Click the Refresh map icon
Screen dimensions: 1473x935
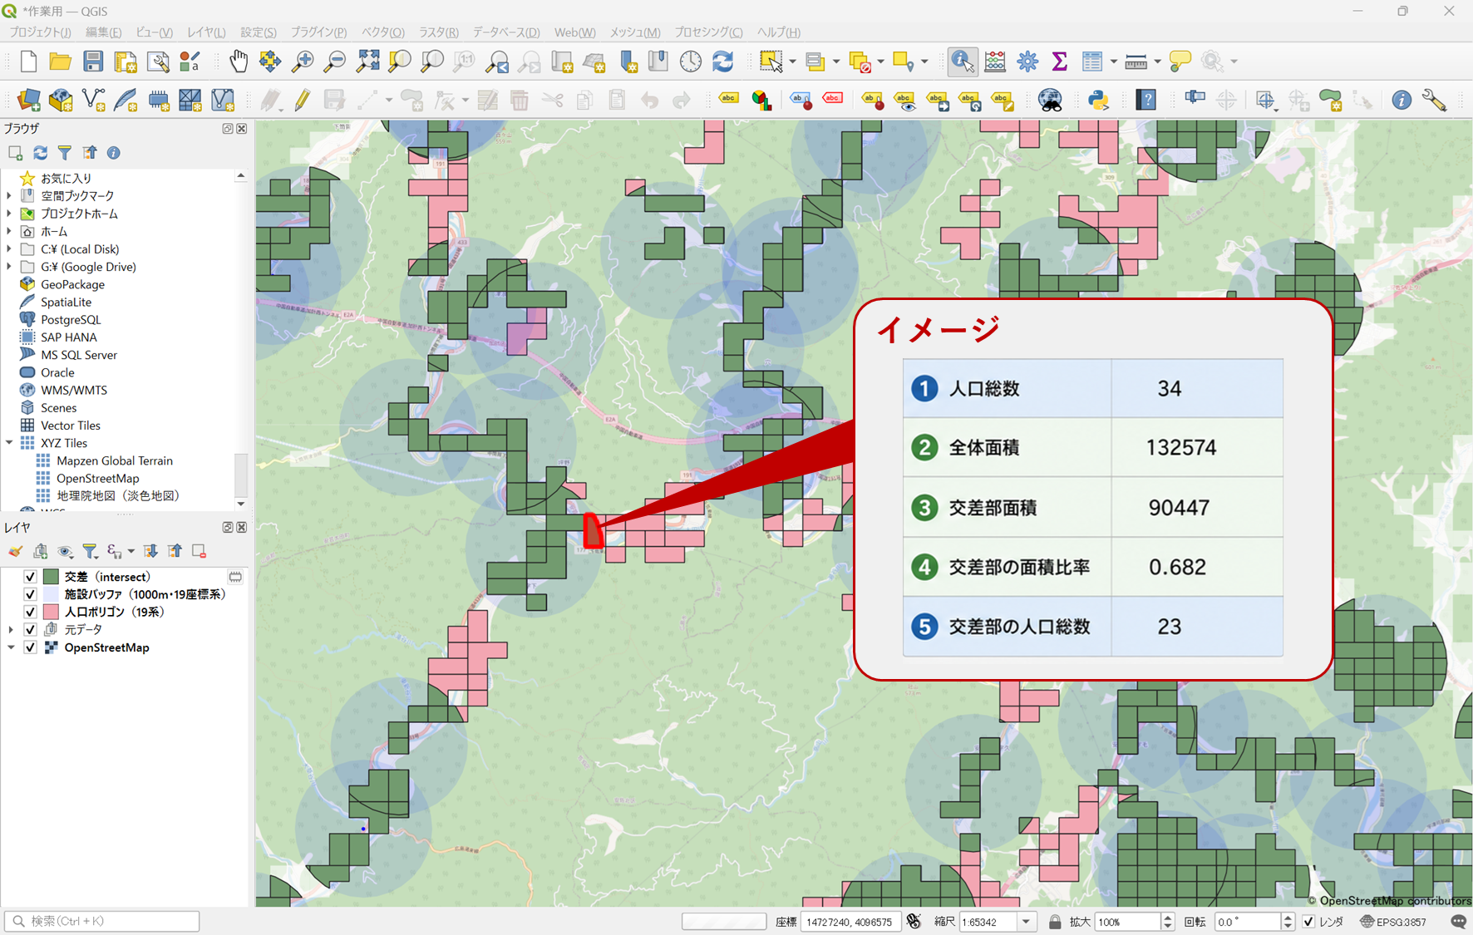click(723, 62)
